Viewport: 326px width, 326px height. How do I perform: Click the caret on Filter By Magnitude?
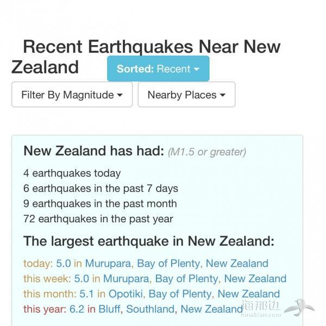(120, 95)
